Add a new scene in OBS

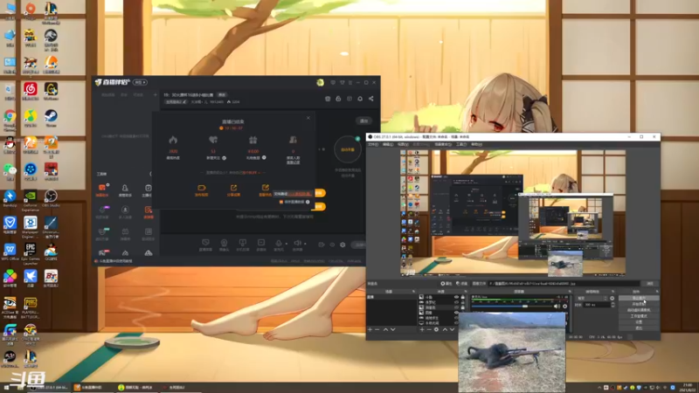(370, 330)
